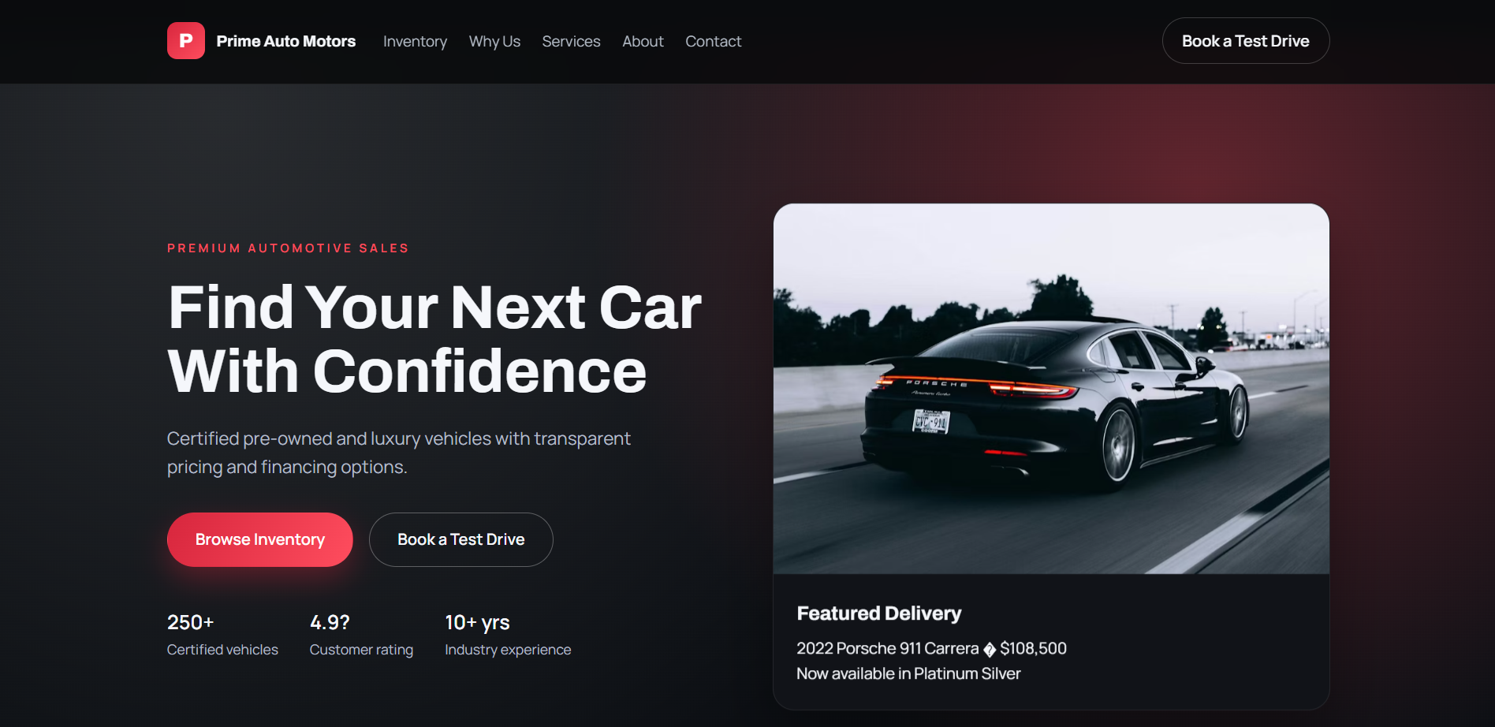Screen dimensions: 1495x727
Task: Click the Premium Automotive Sales tagline
Action: [x=288, y=248]
